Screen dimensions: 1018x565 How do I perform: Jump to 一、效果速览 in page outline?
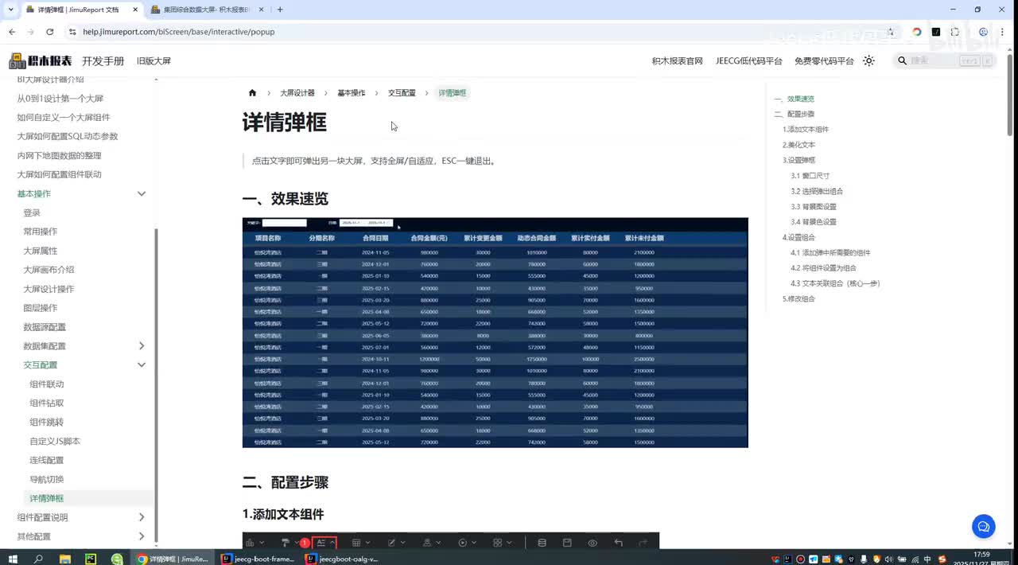click(795, 99)
